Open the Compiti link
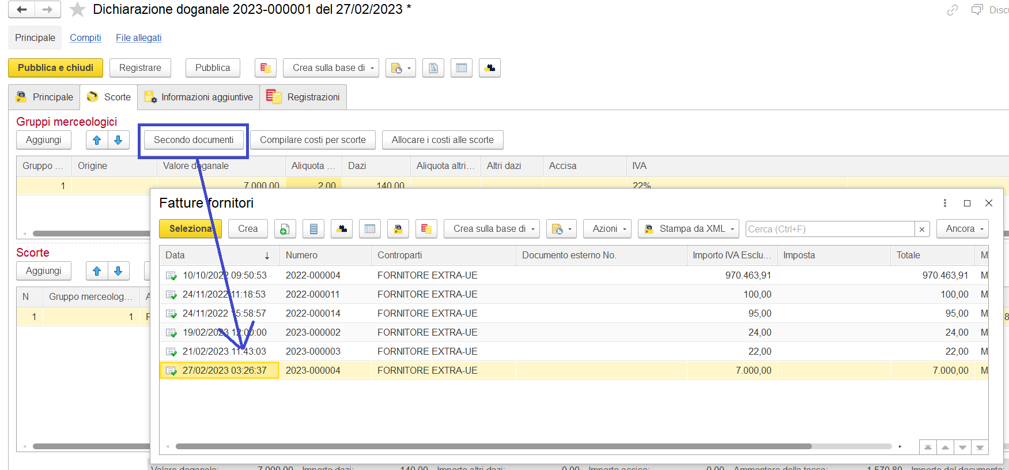This screenshot has width=1009, height=470. pyautogui.click(x=85, y=37)
